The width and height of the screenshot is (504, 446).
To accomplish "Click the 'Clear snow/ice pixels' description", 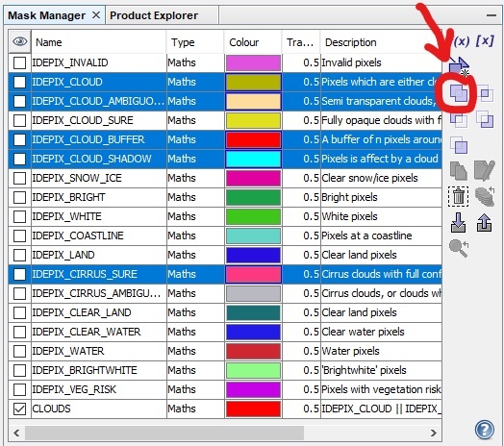I will (x=369, y=178).
